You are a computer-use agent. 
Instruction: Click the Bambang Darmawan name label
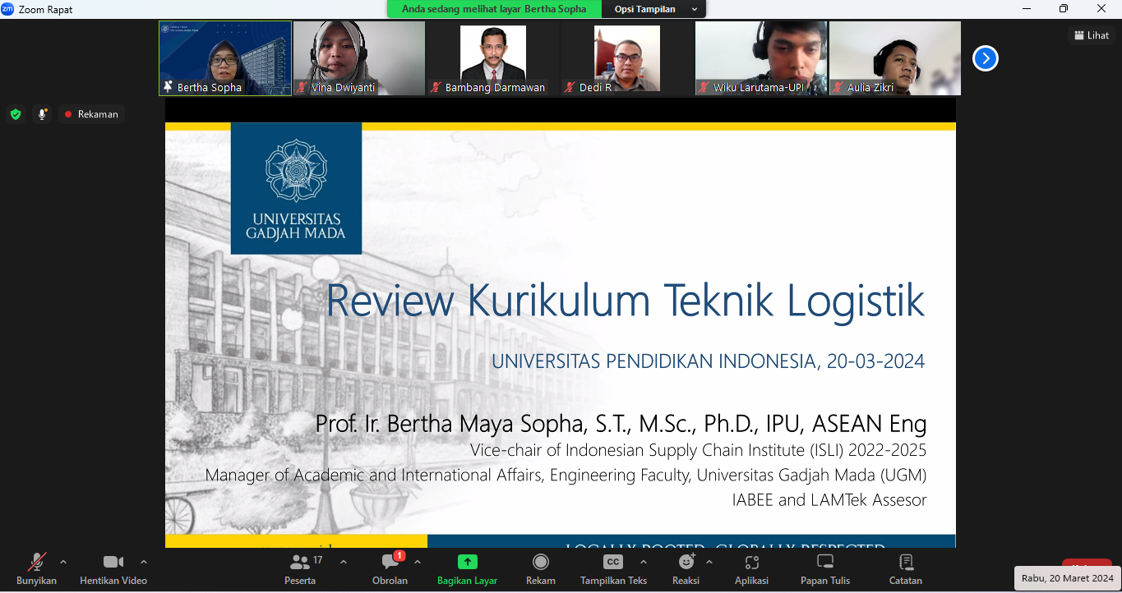pyautogui.click(x=495, y=87)
